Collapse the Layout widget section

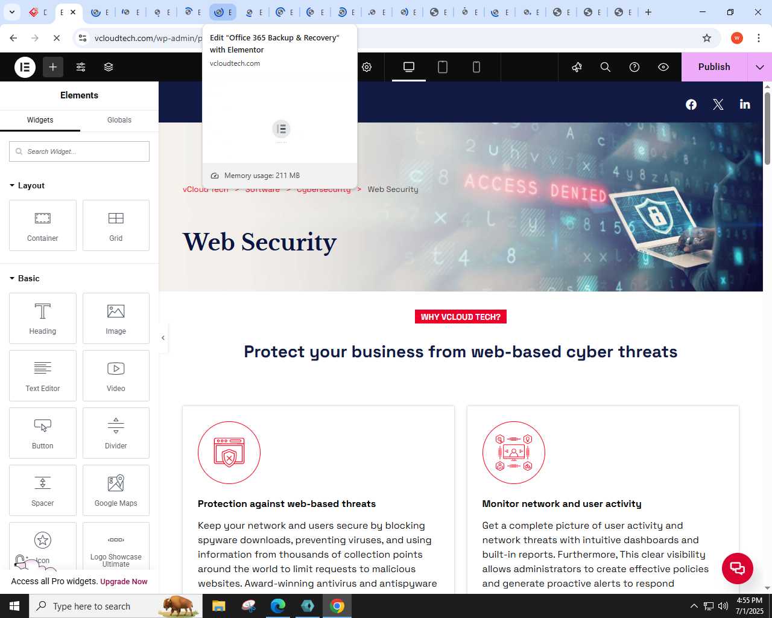click(27, 185)
